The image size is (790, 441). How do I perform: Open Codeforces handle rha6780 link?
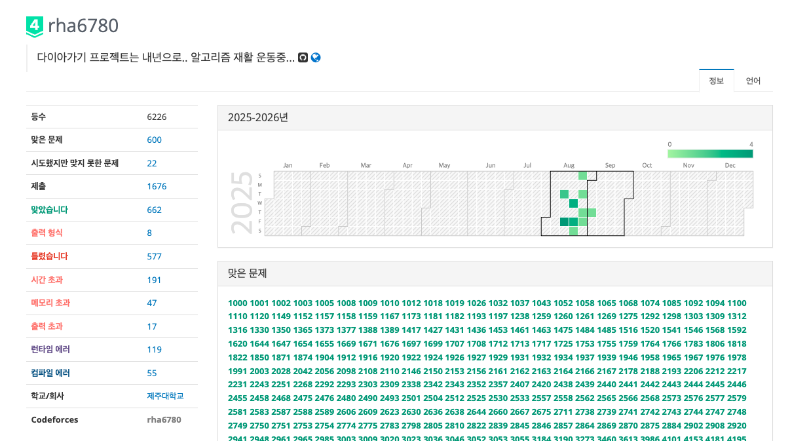point(164,419)
